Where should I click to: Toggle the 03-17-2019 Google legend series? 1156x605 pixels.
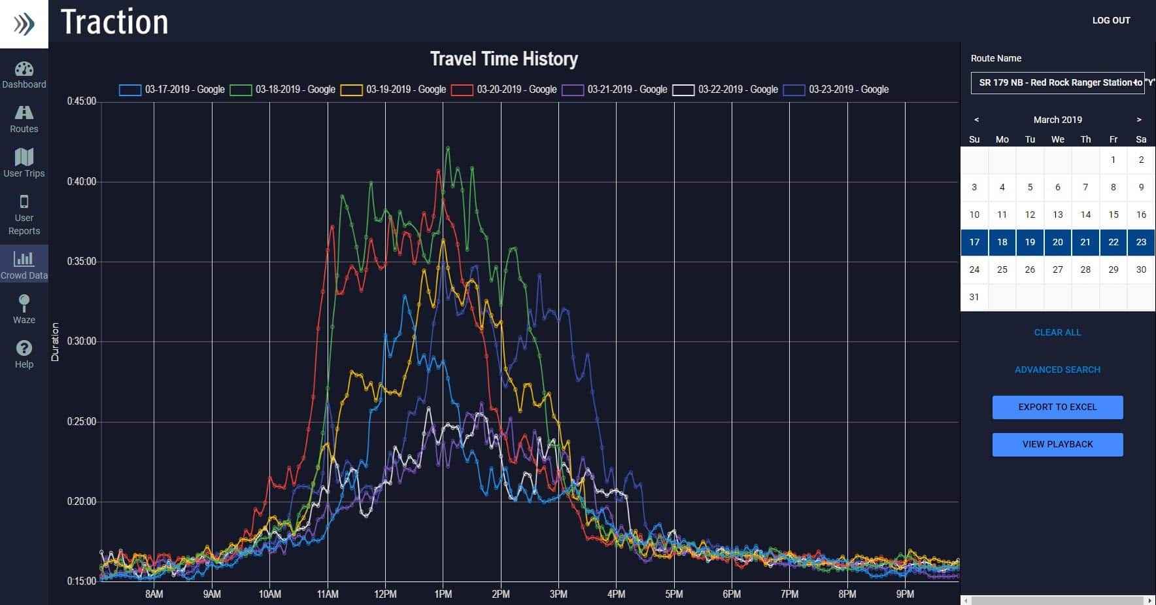coord(172,90)
